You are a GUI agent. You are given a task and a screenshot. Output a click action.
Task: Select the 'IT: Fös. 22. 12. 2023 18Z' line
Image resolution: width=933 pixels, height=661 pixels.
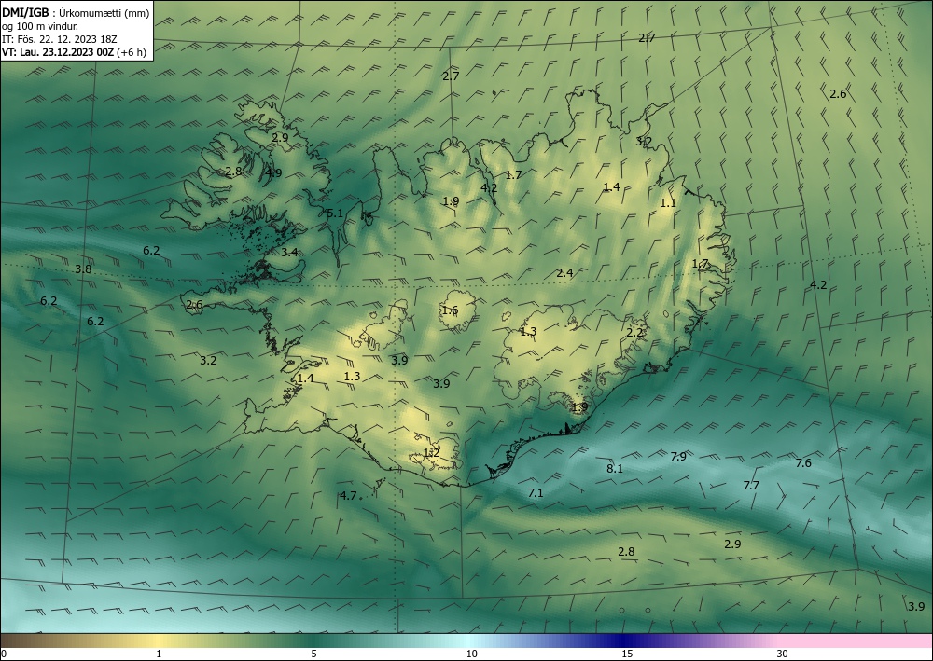tap(60, 39)
